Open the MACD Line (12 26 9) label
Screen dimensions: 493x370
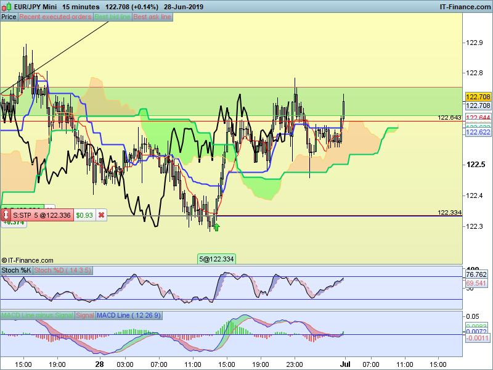(129, 315)
